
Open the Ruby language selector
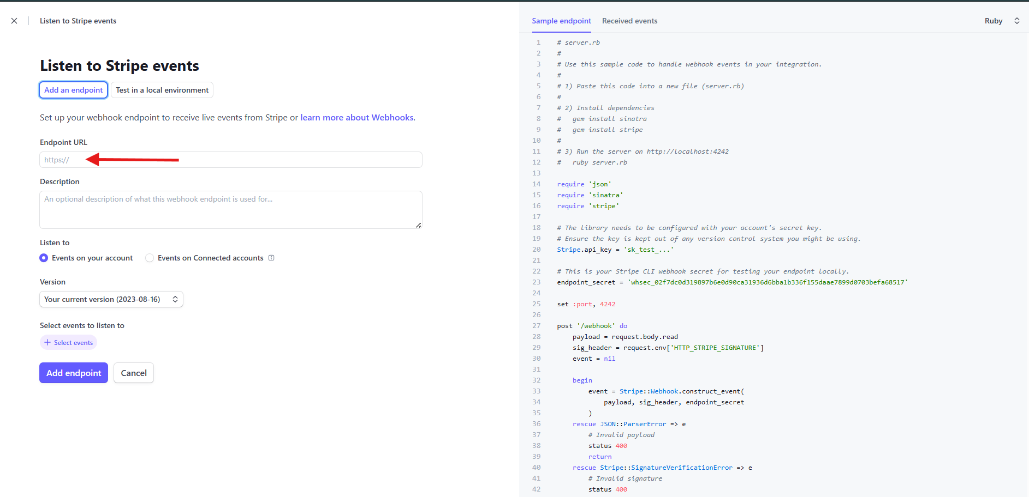(994, 21)
